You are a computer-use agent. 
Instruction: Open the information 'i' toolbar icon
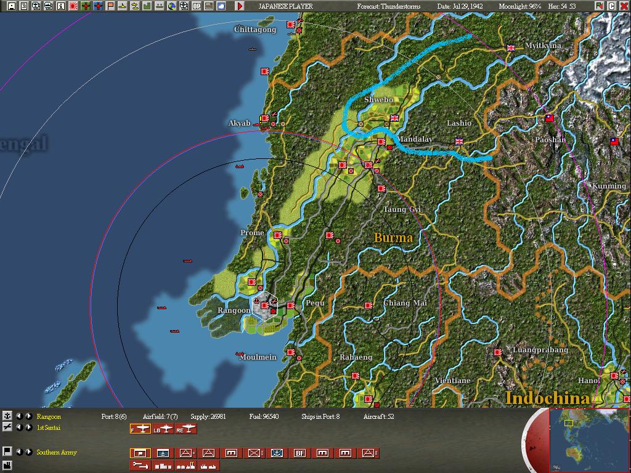(x=61, y=6)
